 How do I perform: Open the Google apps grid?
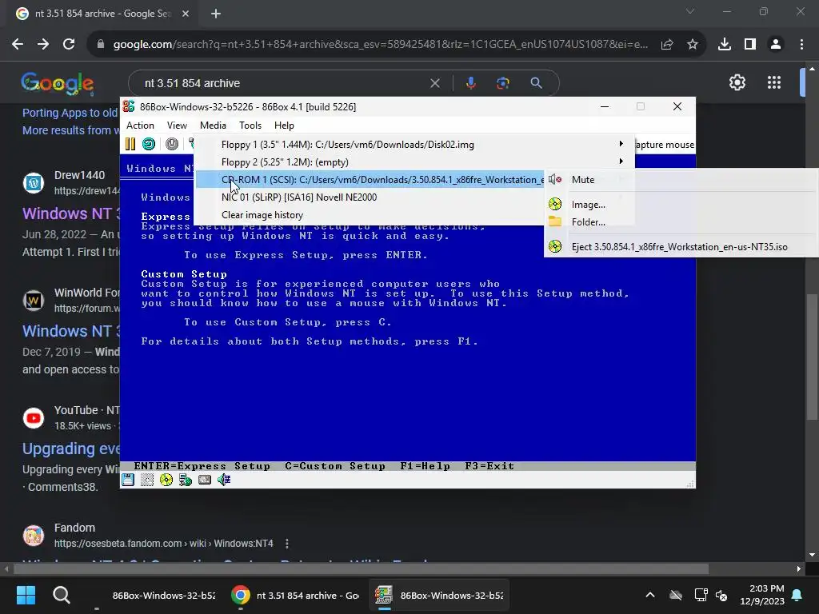(x=774, y=82)
